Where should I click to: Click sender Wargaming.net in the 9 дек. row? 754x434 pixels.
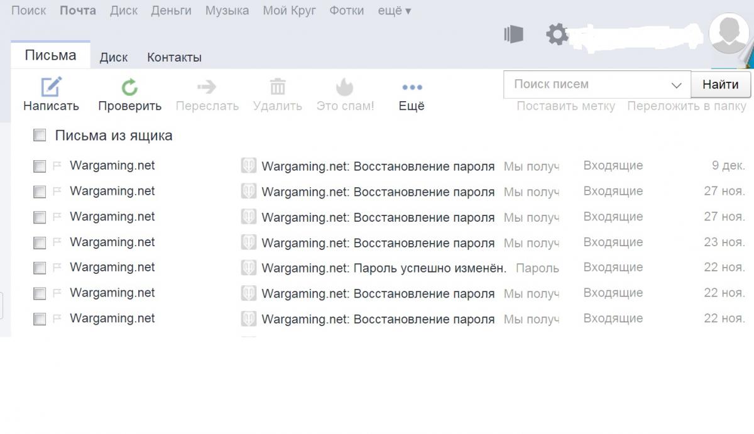(x=112, y=166)
